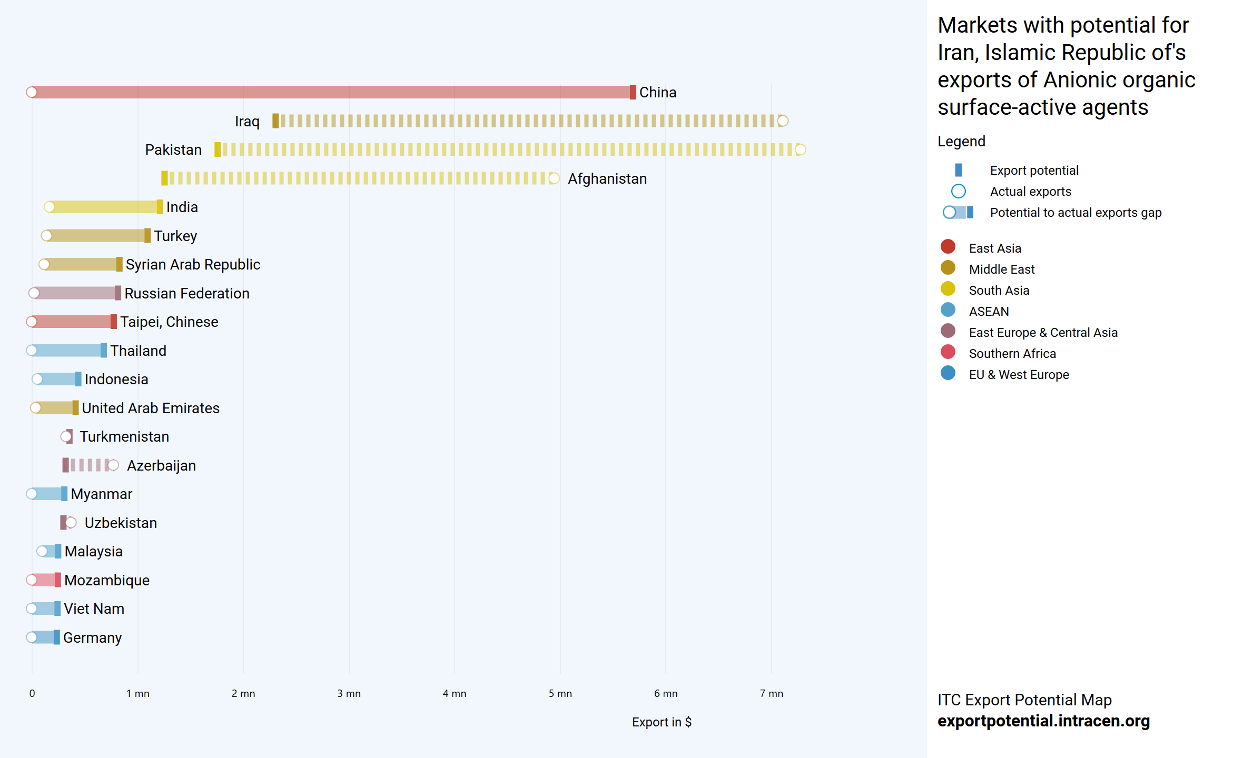Click the India export gap bar

pyautogui.click(x=104, y=207)
